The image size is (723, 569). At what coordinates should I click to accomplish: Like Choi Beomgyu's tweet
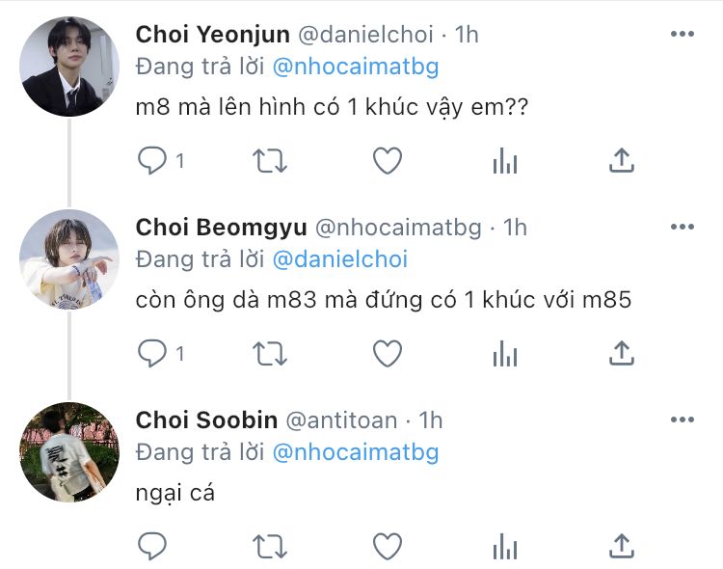pos(388,354)
